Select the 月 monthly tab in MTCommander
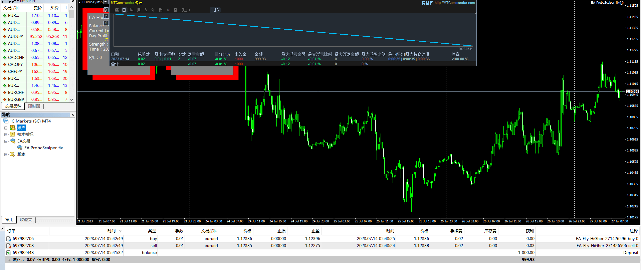This screenshot has width=641, height=270. click(x=139, y=10)
